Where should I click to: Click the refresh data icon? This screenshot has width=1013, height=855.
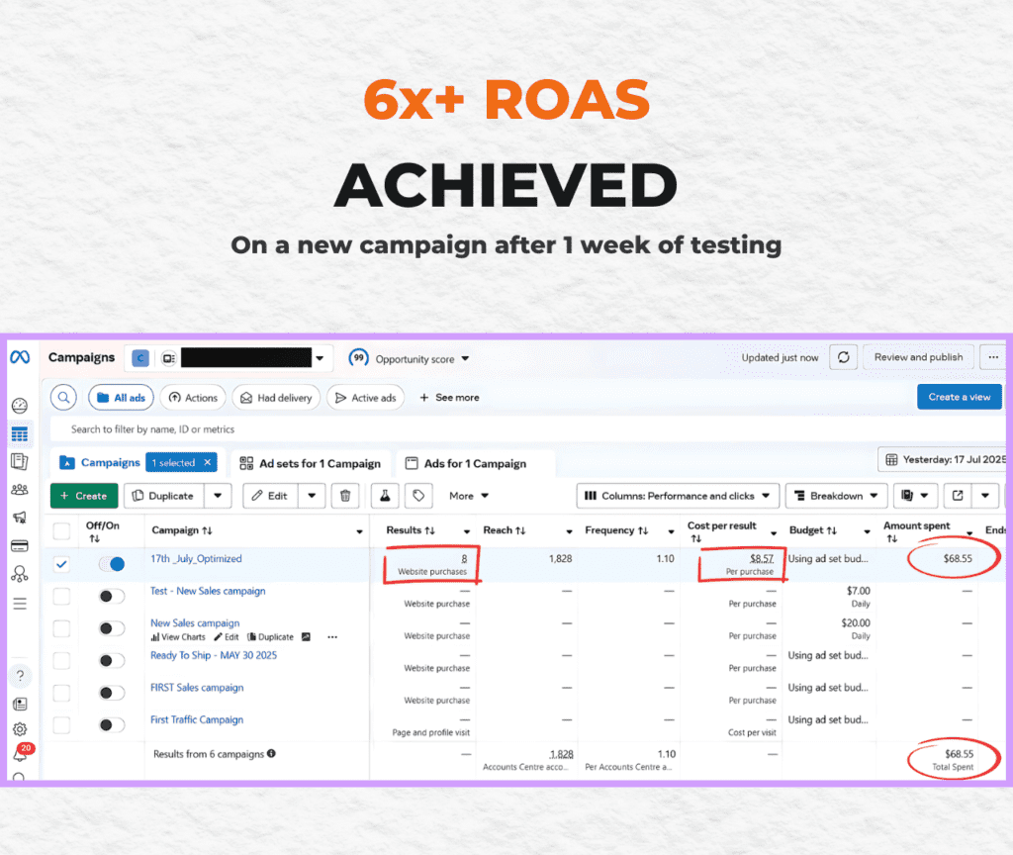click(842, 357)
